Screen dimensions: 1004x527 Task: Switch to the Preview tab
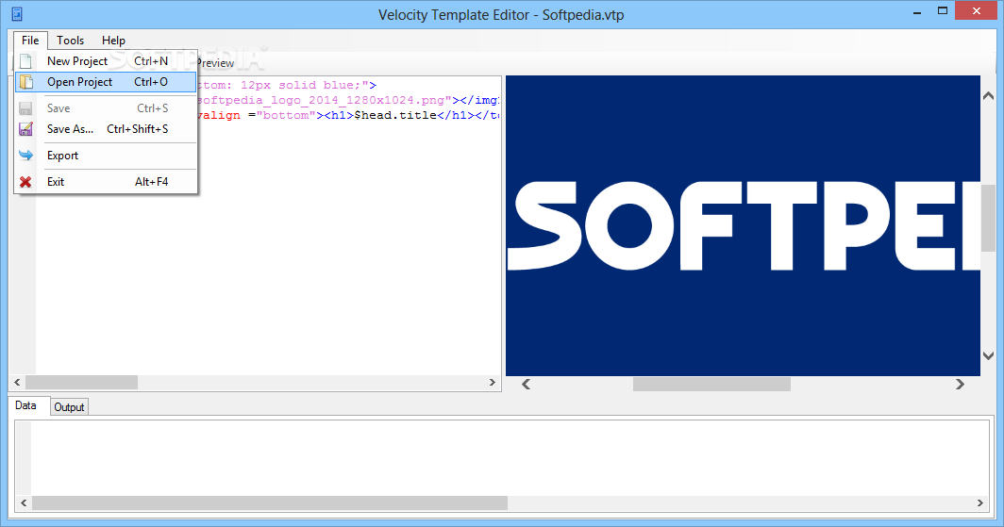pyautogui.click(x=215, y=62)
